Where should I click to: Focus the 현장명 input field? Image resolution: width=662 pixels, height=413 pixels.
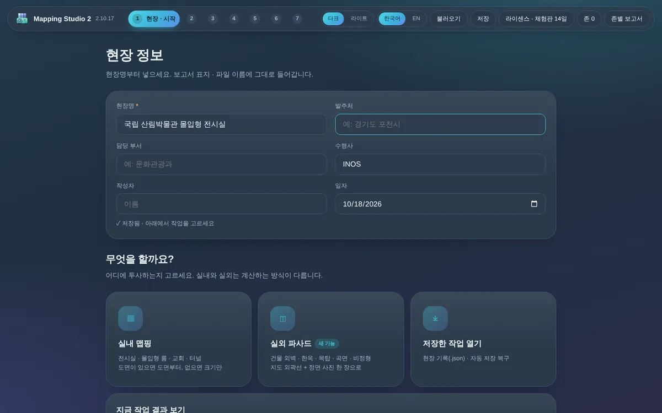[221, 124]
